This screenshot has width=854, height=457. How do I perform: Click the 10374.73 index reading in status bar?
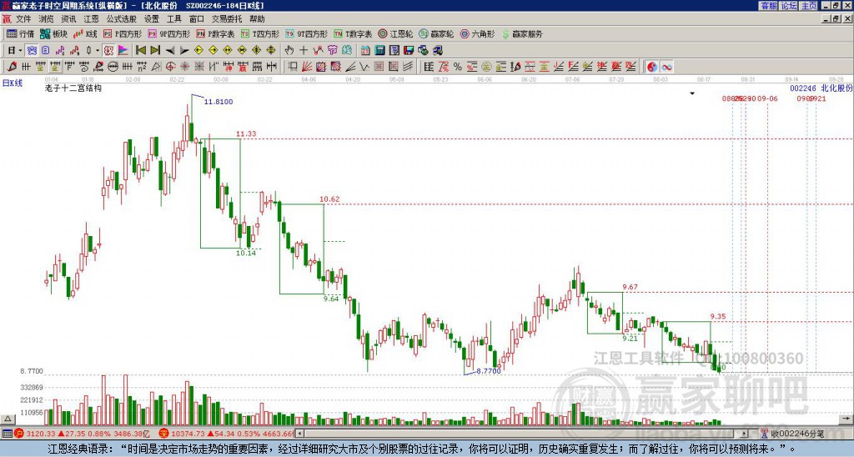click(x=187, y=434)
